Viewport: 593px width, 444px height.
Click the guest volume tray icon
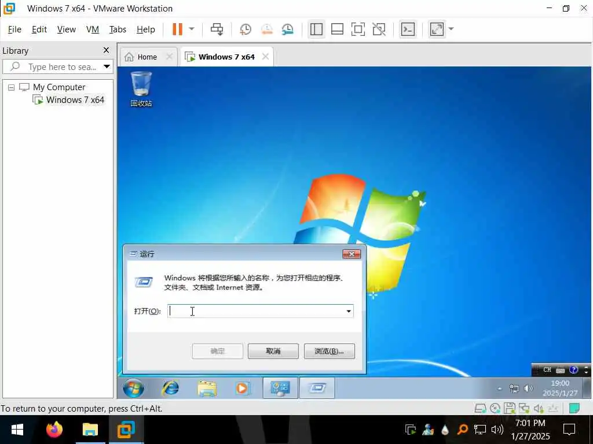coord(528,388)
